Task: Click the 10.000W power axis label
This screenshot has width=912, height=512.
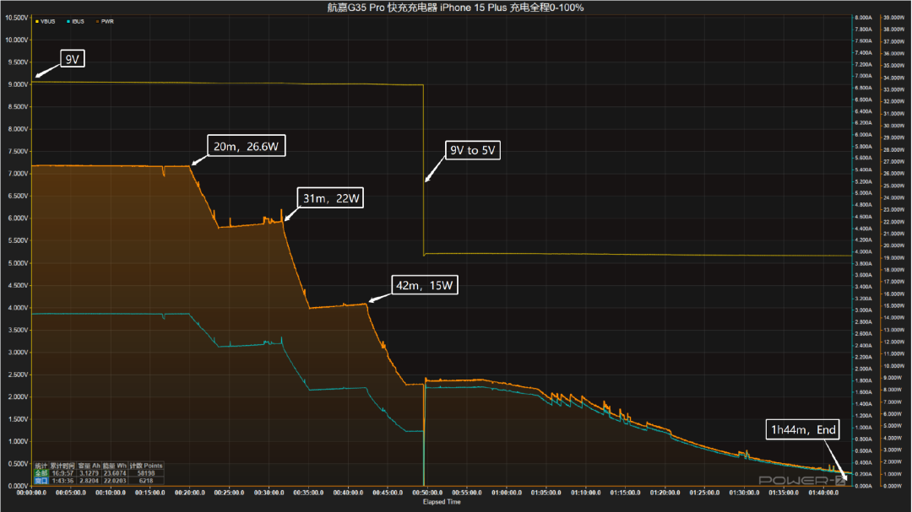Action: click(x=894, y=366)
